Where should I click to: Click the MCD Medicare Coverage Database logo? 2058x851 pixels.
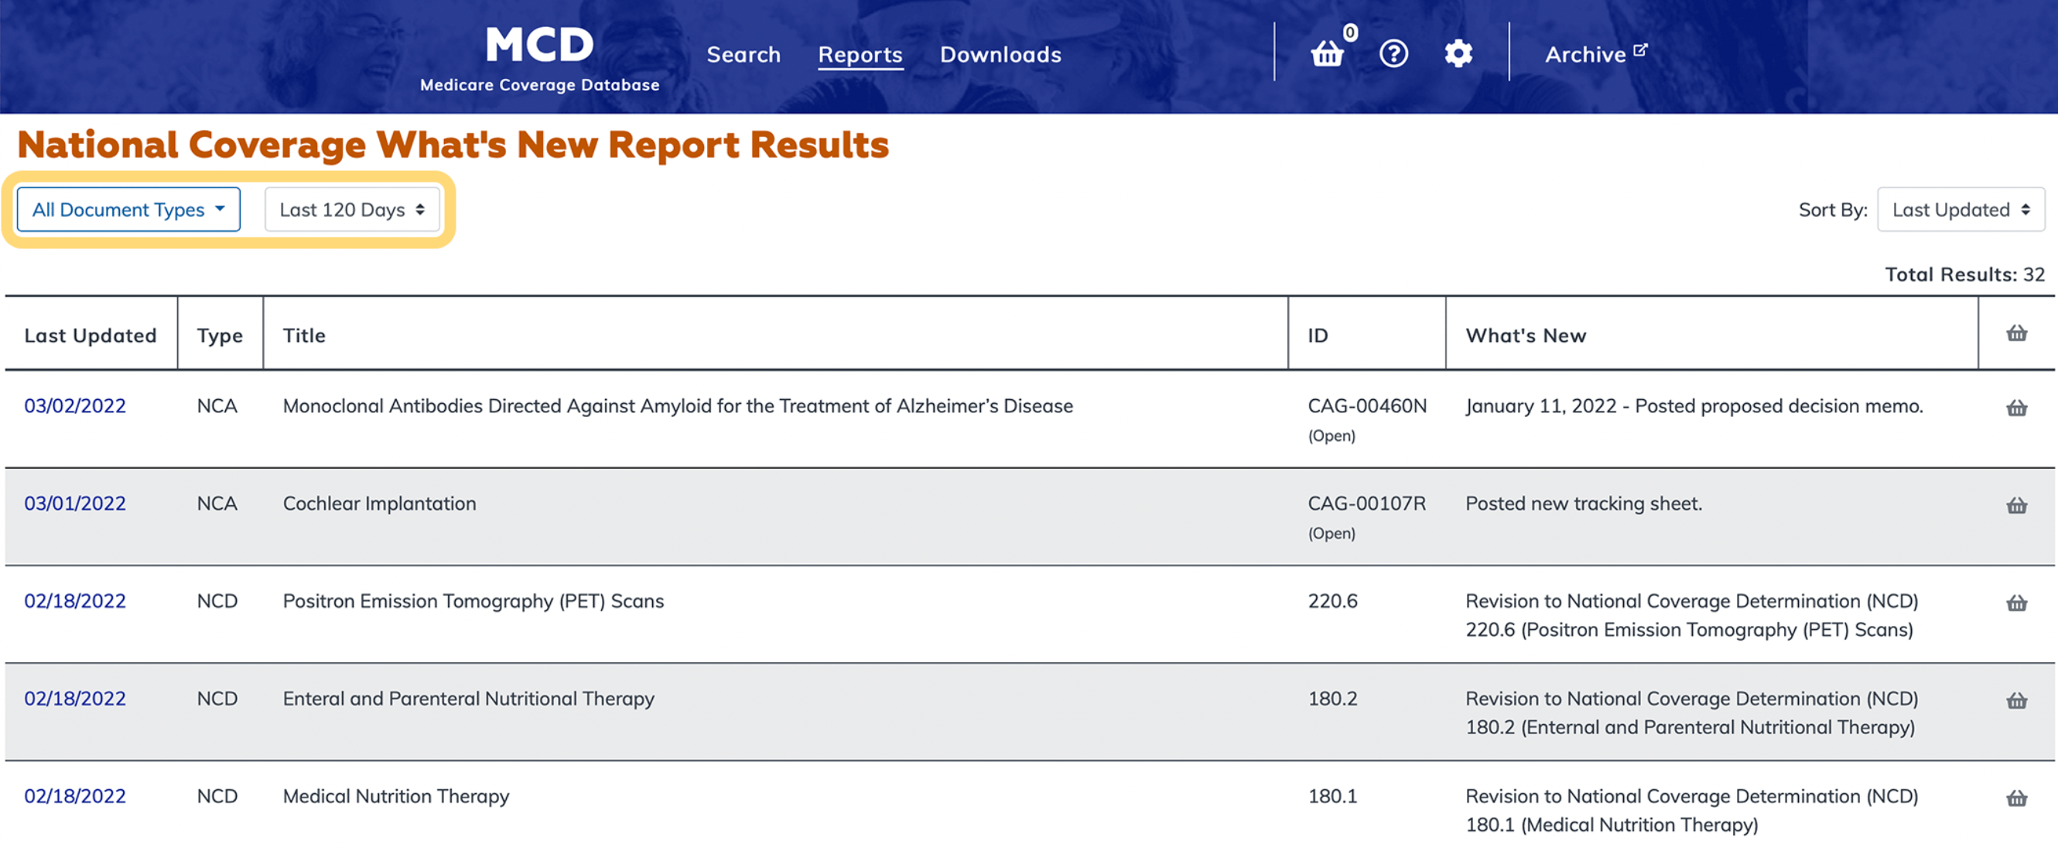coord(539,57)
